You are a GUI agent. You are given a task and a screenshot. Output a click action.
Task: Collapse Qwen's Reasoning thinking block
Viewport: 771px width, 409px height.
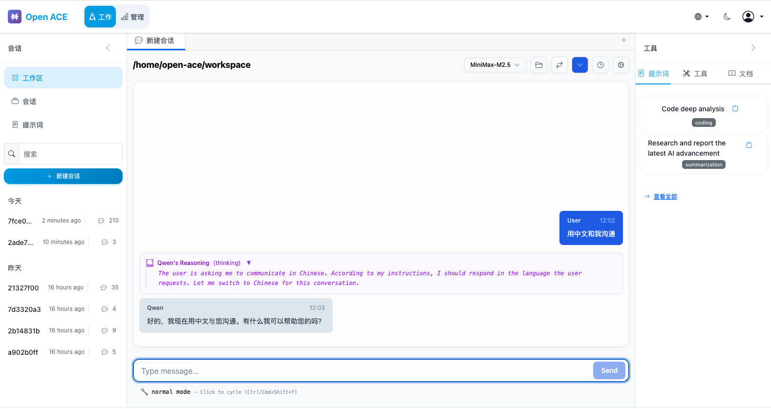coord(249,263)
